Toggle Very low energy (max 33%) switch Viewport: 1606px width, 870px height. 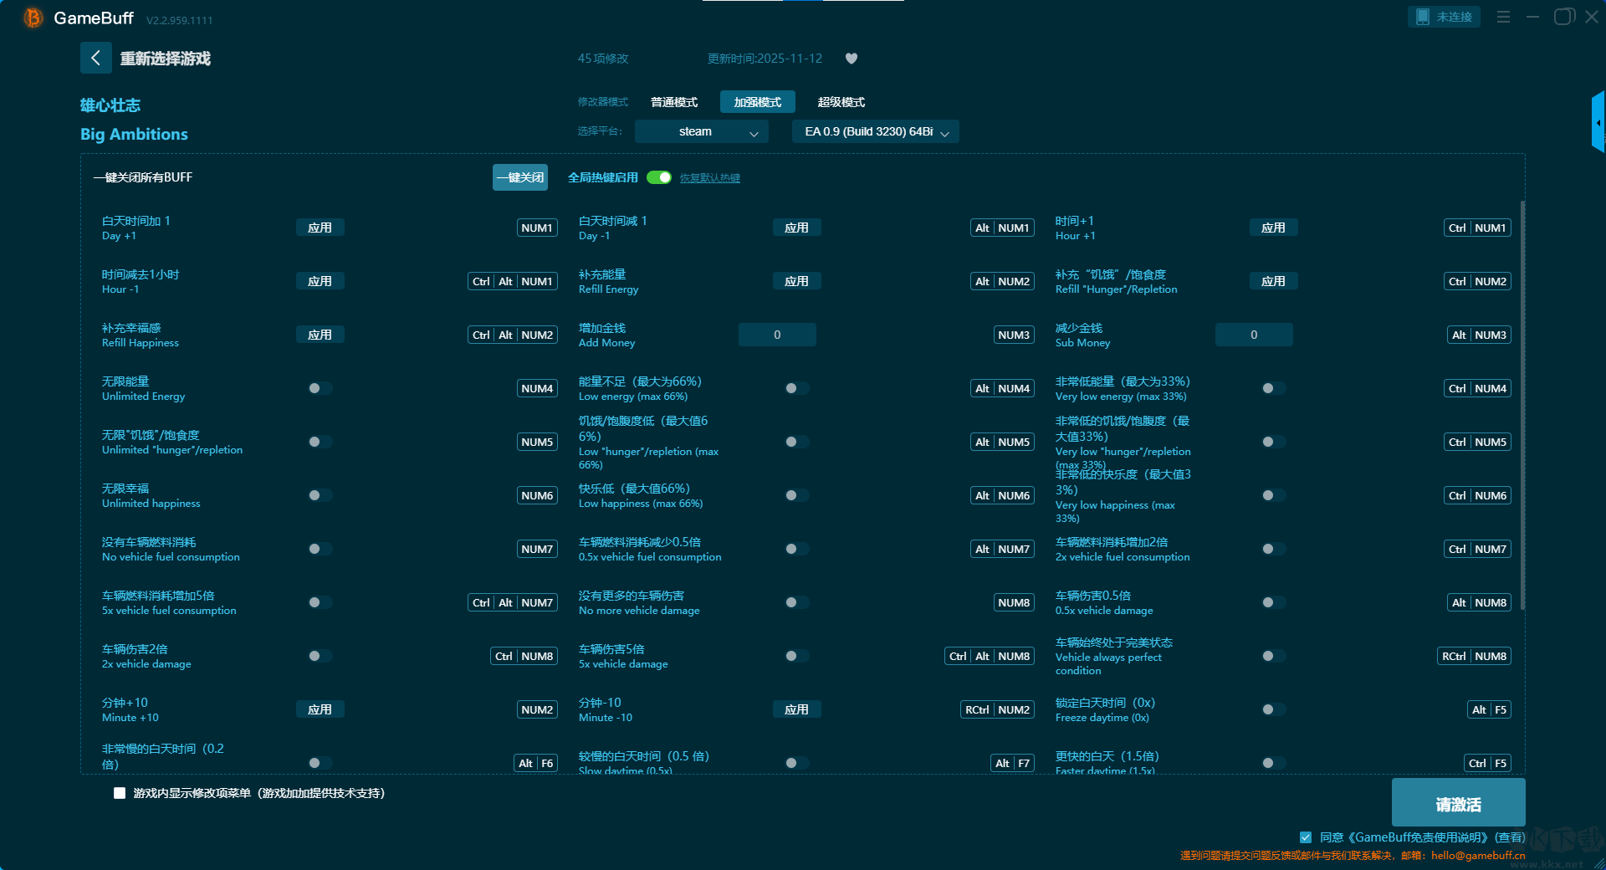1273,388
